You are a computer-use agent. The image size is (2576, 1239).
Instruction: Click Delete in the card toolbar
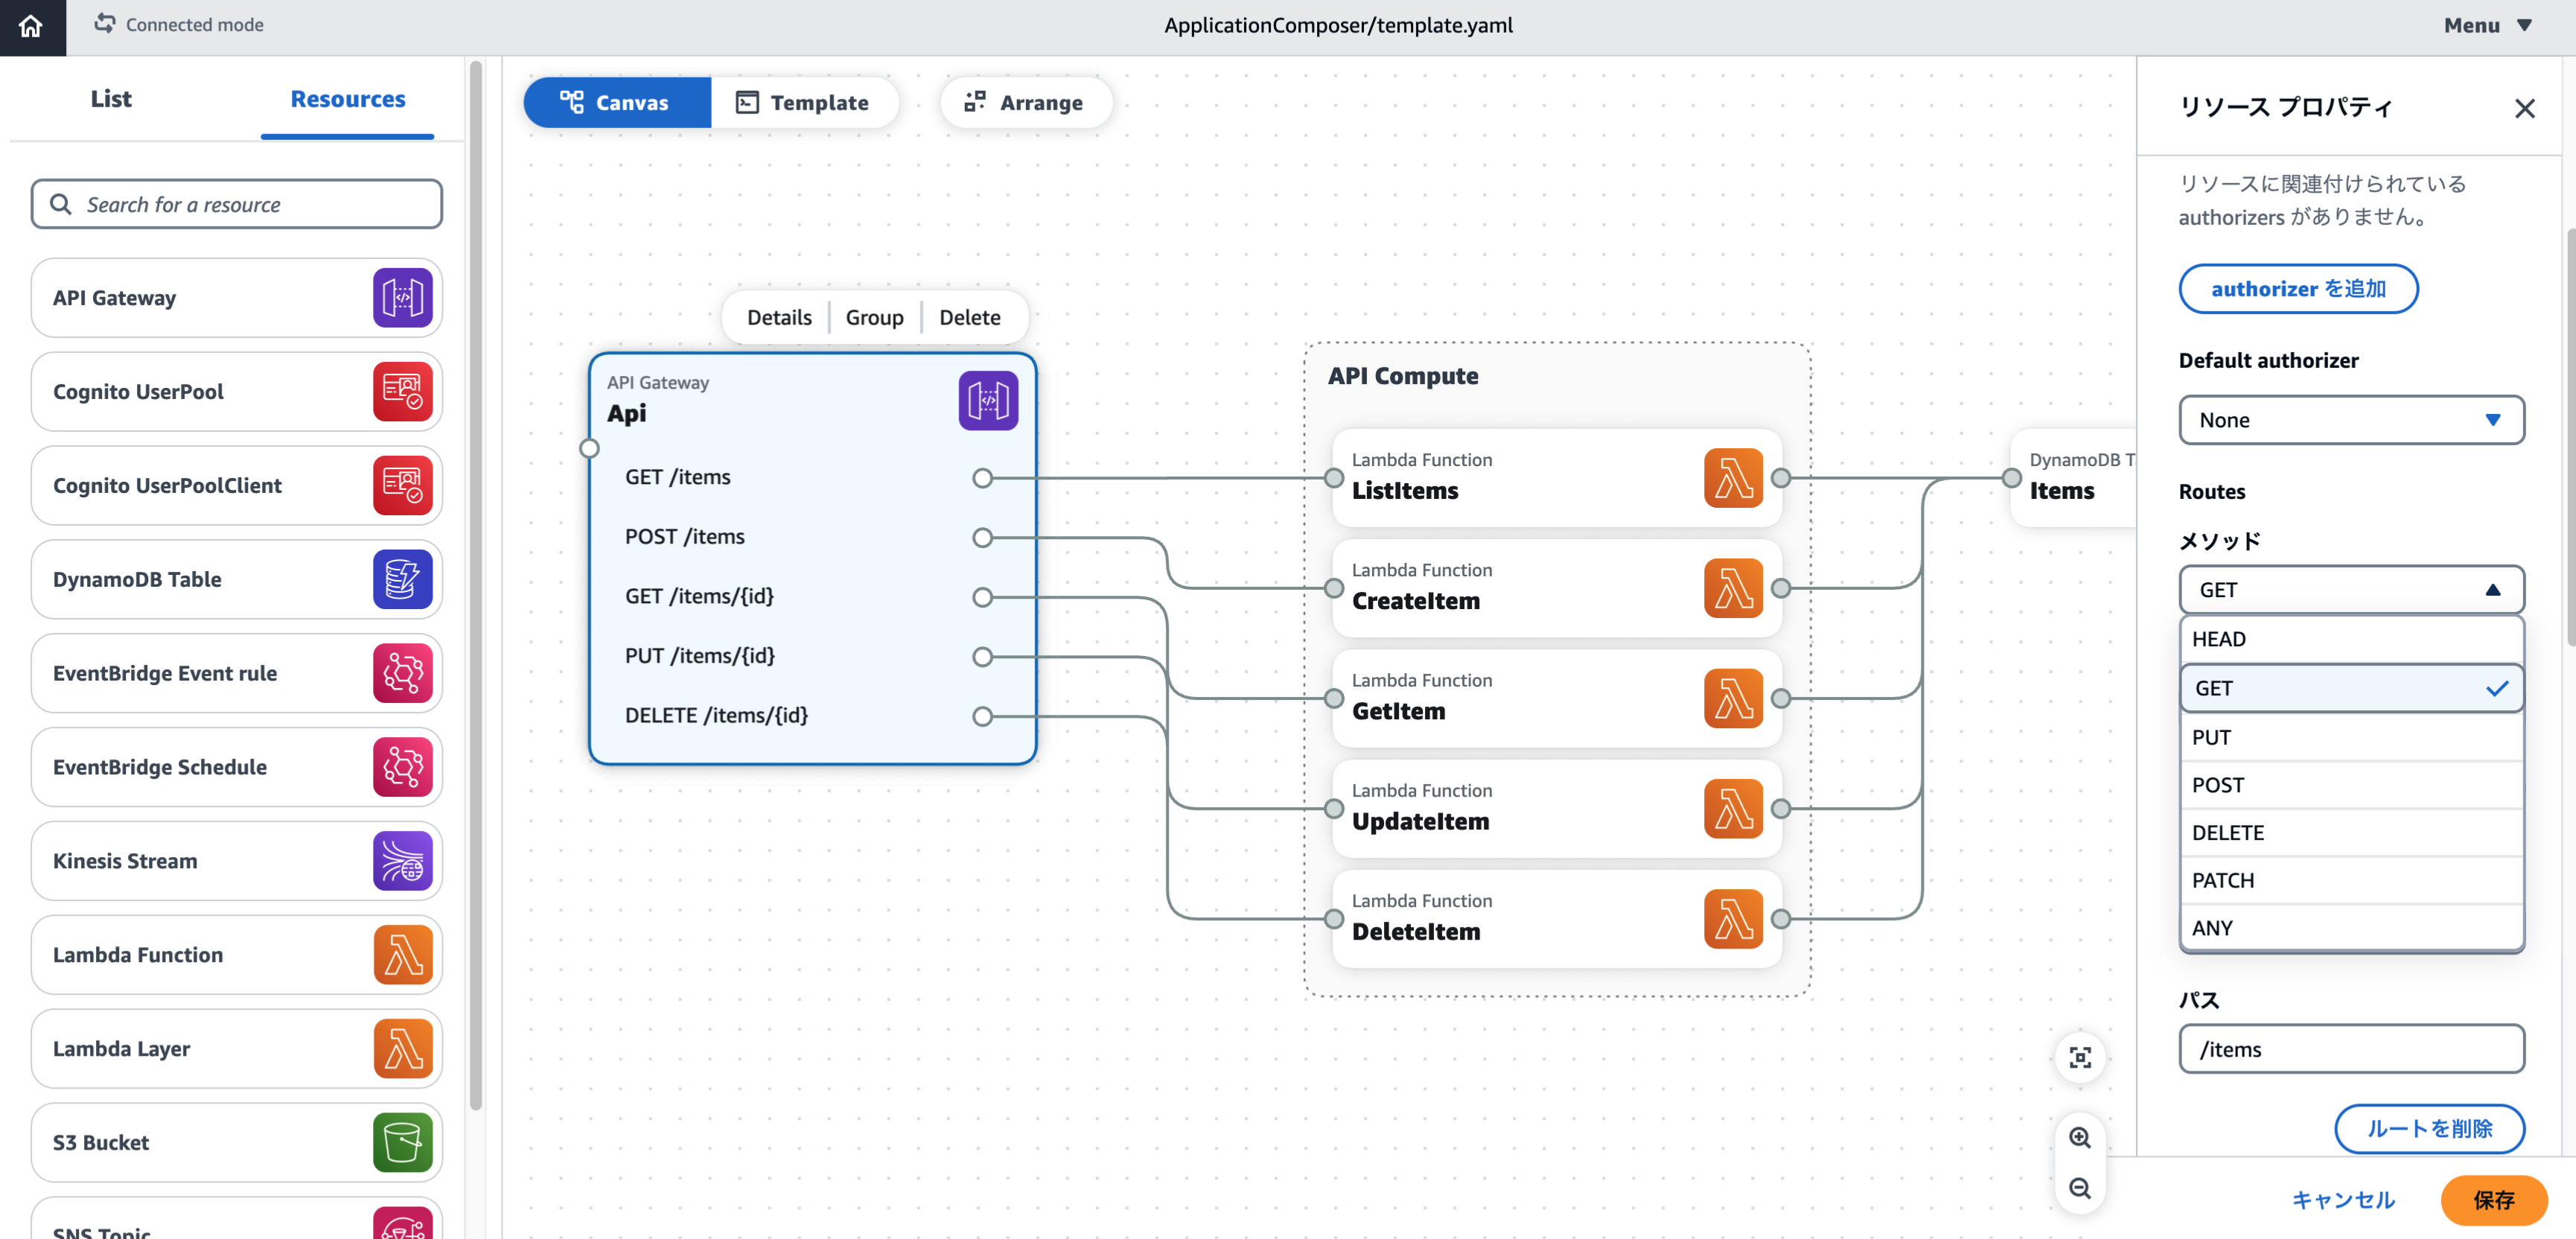pos(969,317)
